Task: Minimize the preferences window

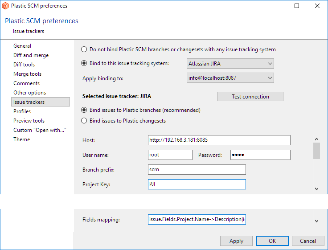Action: [x=277, y=6]
